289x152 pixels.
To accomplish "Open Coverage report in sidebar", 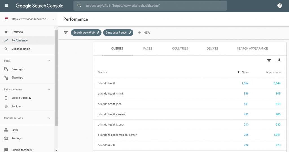I will click(27, 69).
